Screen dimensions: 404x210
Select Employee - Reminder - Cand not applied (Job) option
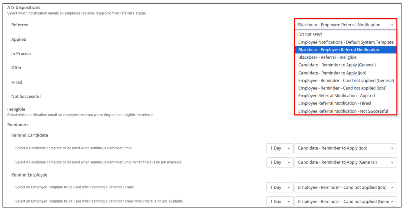click(x=346, y=88)
